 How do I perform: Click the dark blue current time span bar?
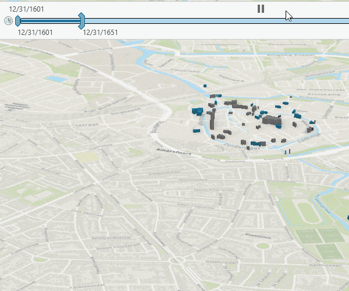point(49,21)
